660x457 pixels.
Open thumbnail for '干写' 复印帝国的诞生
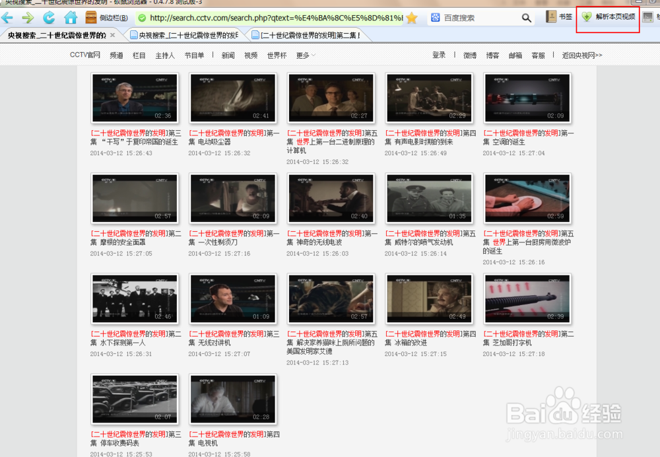[x=135, y=98]
